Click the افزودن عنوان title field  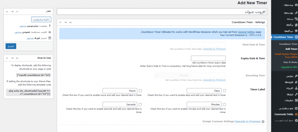tap(162, 12)
